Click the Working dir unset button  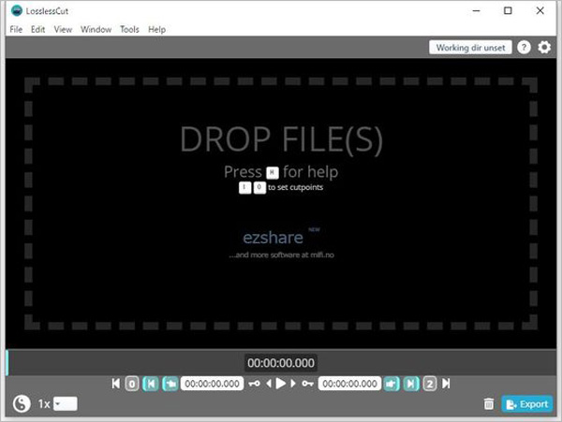coord(470,47)
